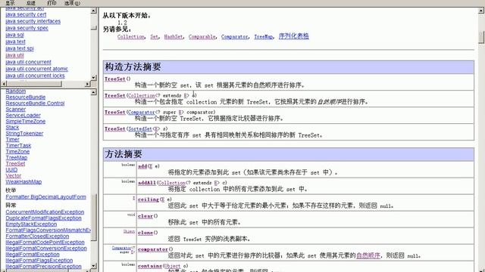Viewport: 485px width, 272px height.
Task: Open the TreeMap class in class list
Action: pyautogui.click(x=17, y=158)
